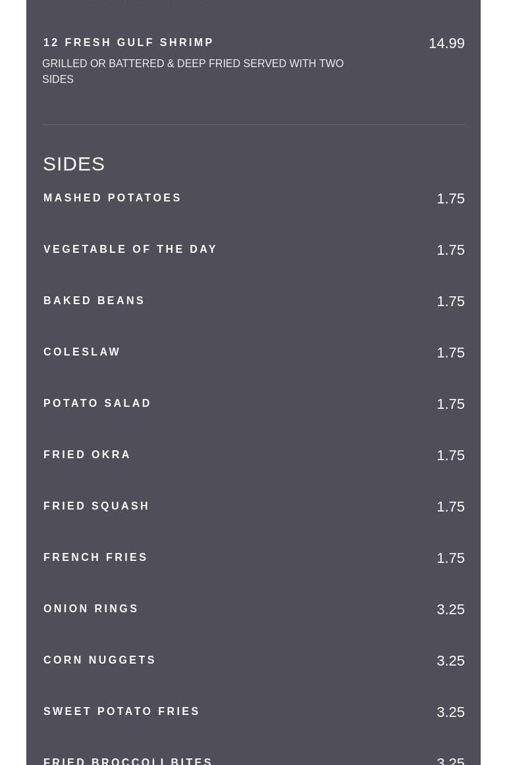Click the Potato Salad menu item
The width and height of the screenshot is (507, 765).
tap(97, 404)
